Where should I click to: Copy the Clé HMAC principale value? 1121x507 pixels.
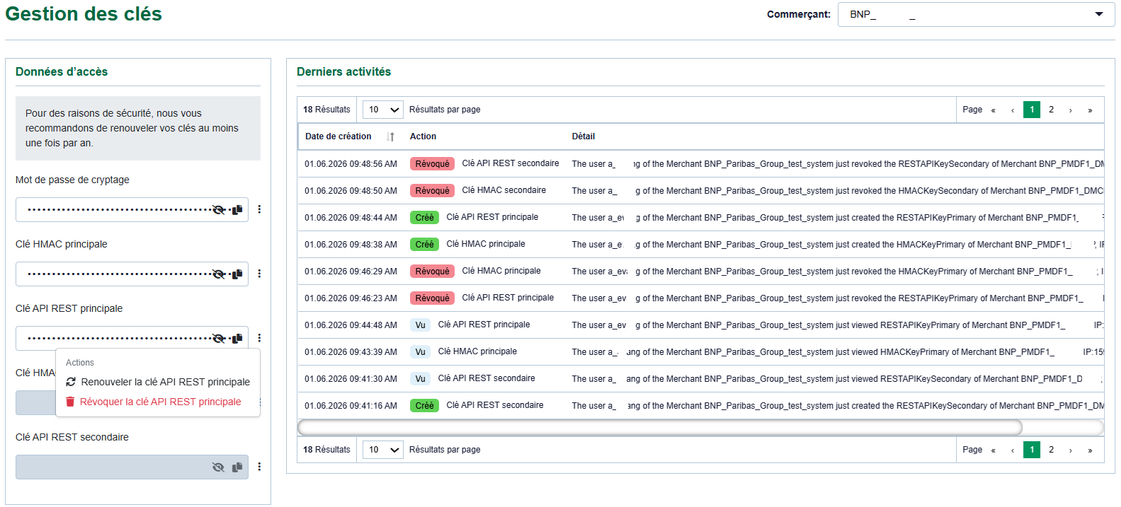tap(237, 274)
